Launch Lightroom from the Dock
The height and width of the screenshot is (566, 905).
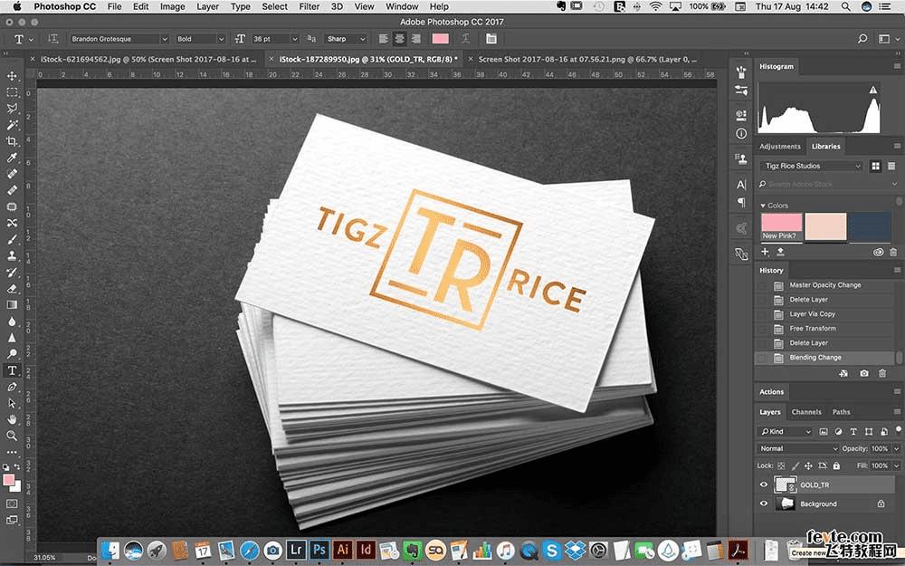click(296, 550)
